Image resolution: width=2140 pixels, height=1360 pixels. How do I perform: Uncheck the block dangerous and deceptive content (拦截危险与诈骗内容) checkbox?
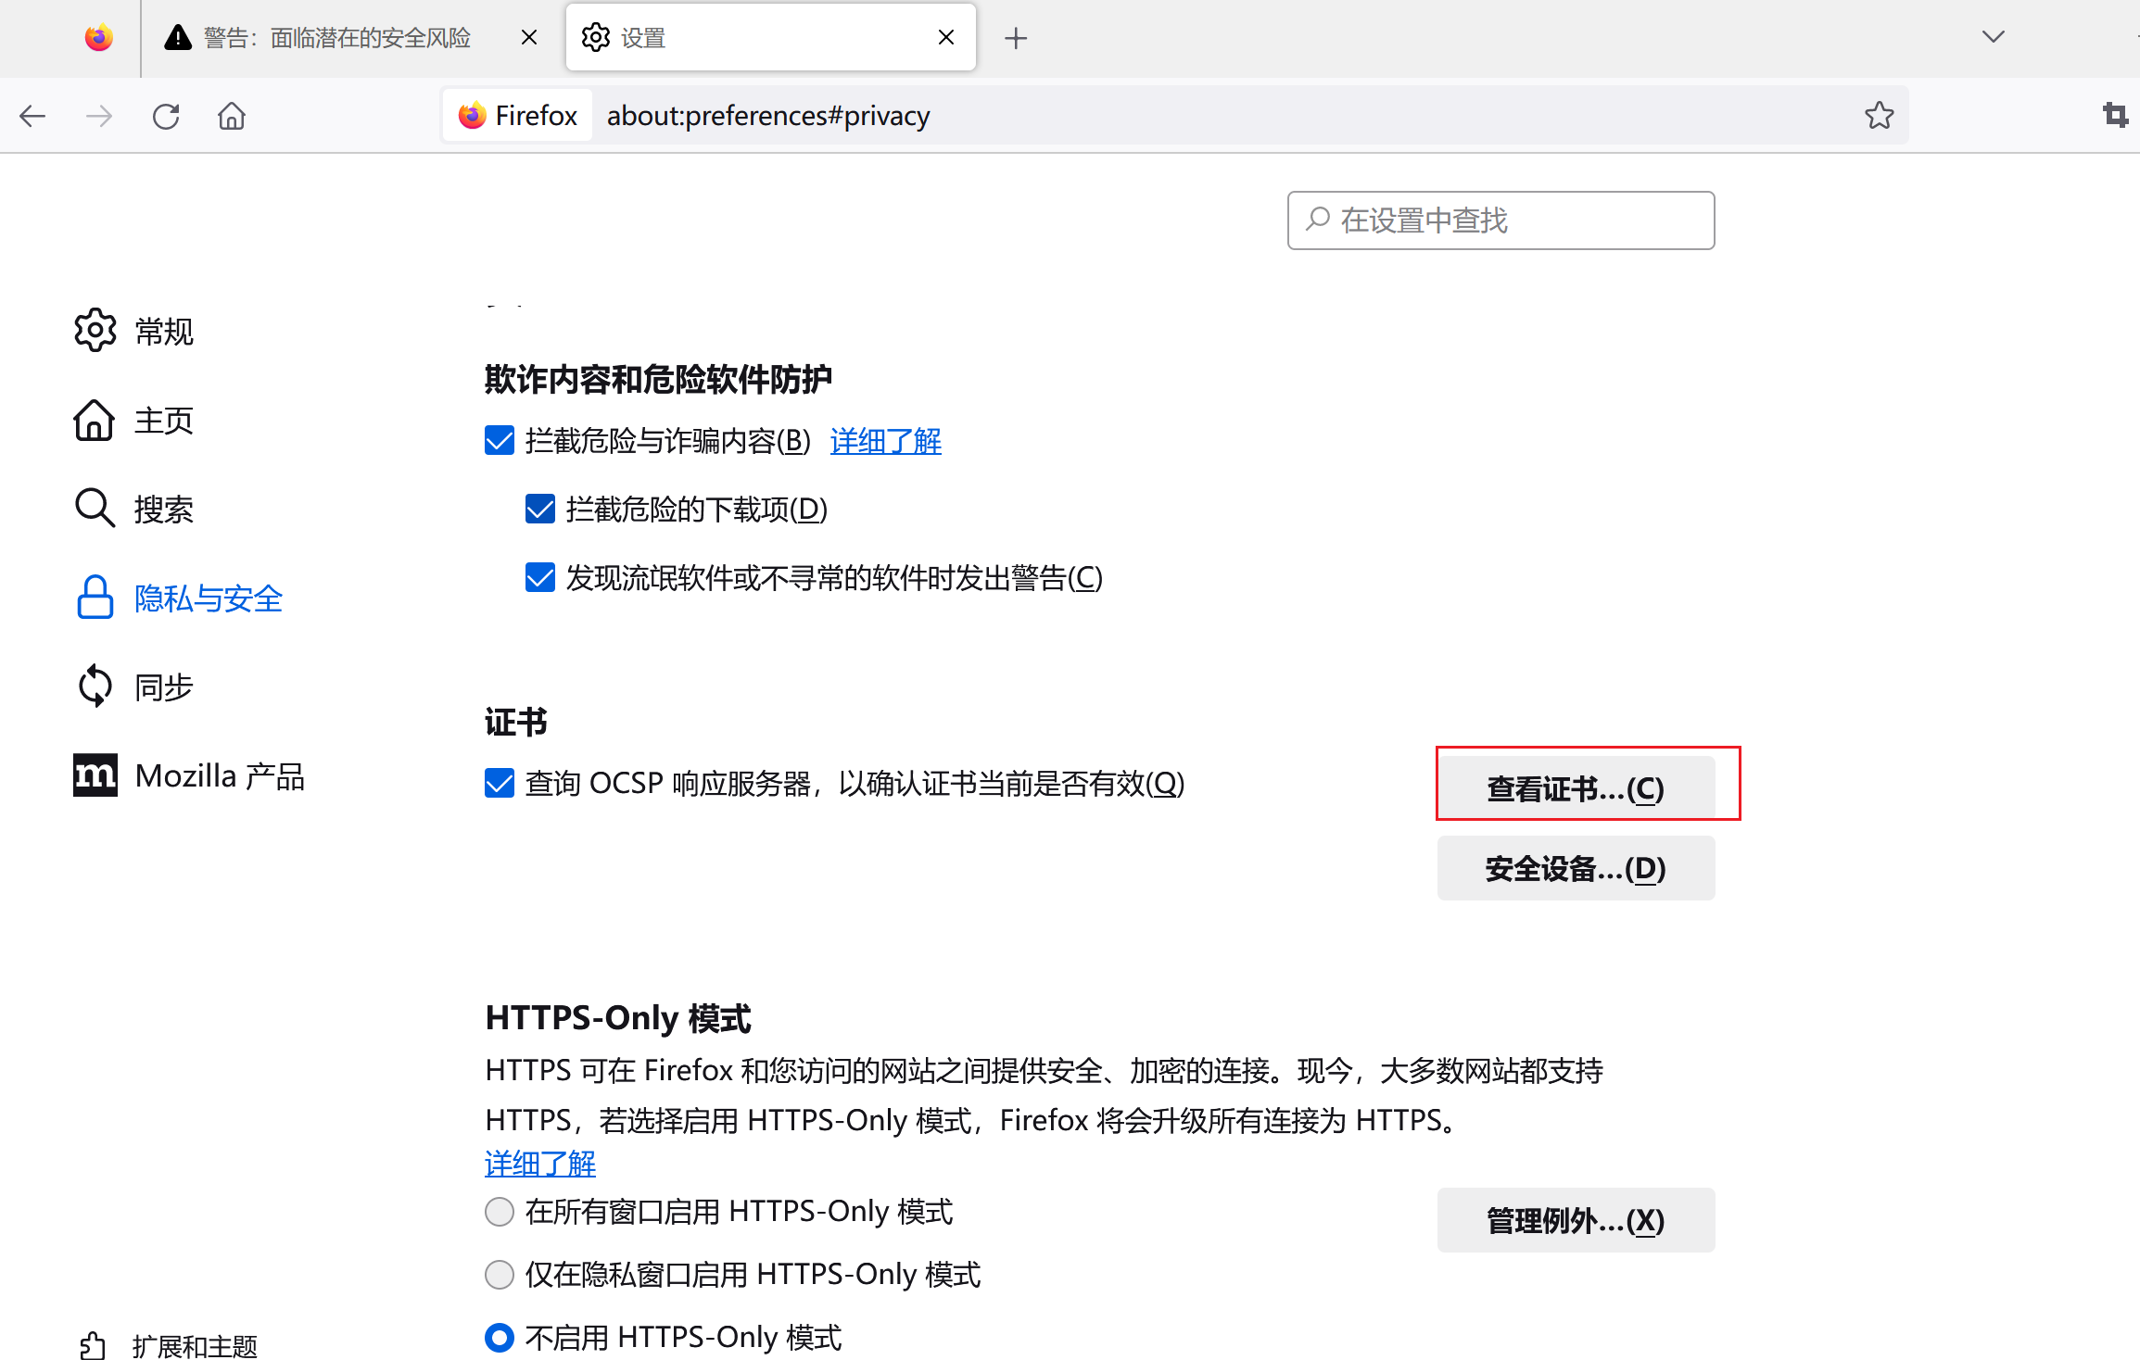tap(500, 440)
